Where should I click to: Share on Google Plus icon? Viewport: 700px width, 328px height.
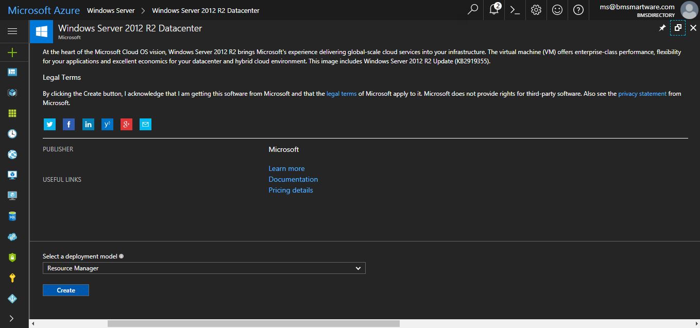[x=127, y=124]
